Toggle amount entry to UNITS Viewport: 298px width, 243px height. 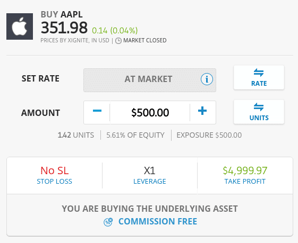click(259, 112)
